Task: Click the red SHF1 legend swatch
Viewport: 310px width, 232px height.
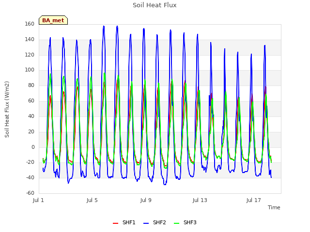Action: (115, 223)
